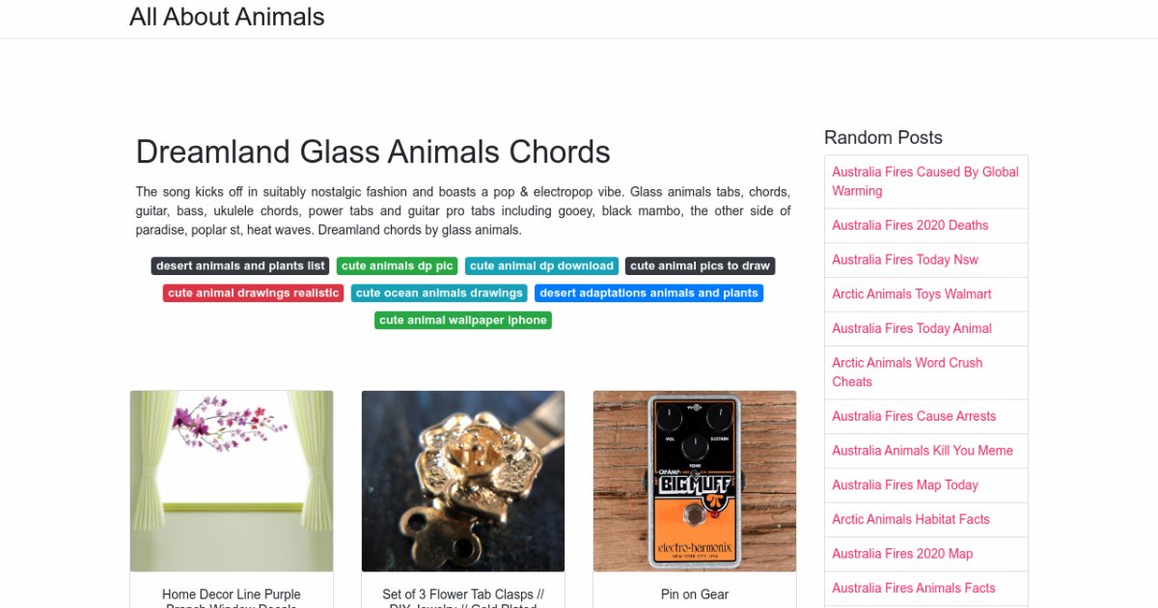Go to 'Australia Fires Map Today' post
The image size is (1158, 608).
coord(905,484)
